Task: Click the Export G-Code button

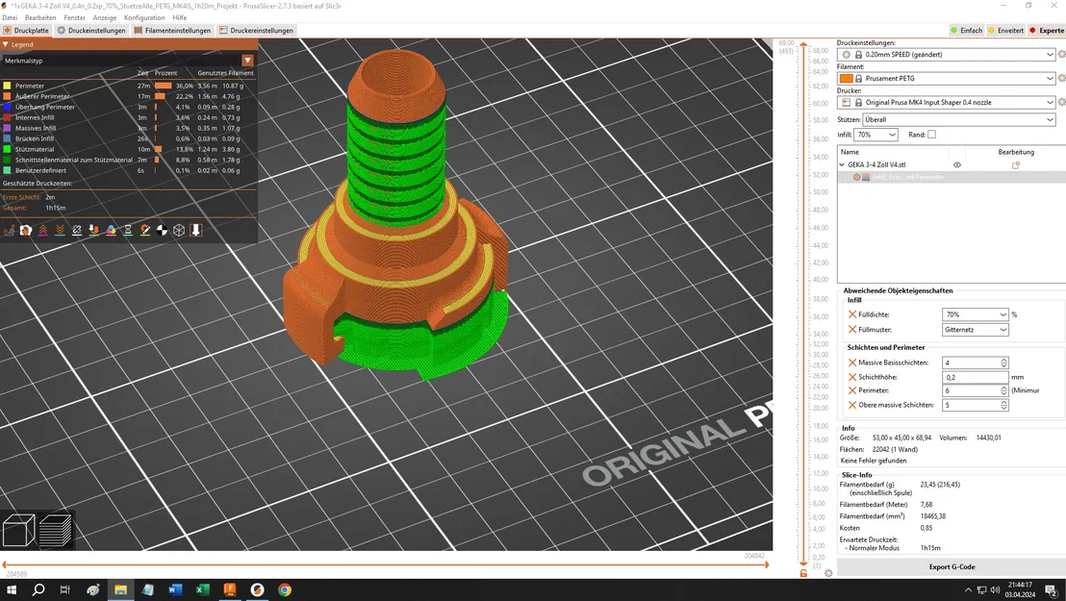Action: [x=952, y=567]
